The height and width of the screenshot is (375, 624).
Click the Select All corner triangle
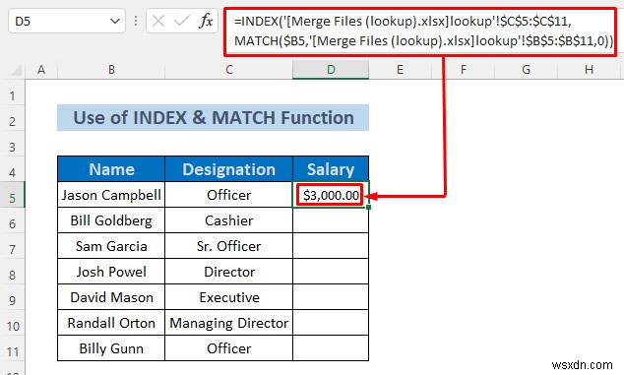[x=15, y=71]
